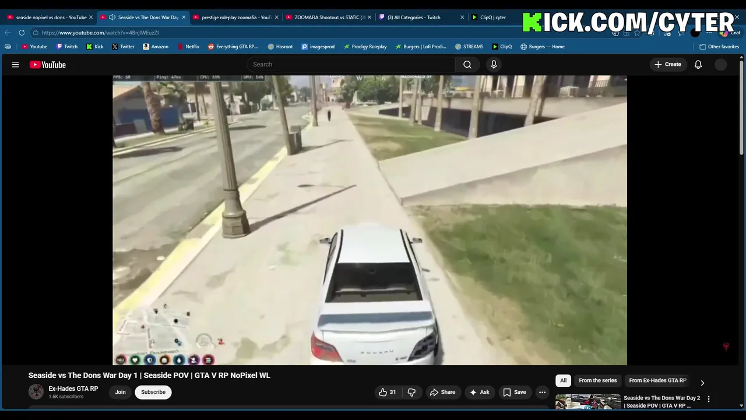Open the YouTube hamburger guide menu
746x420 pixels.
click(16, 65)
